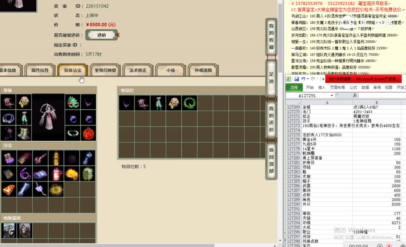This screenshot has width=406, height=247.
Task: Select the green feather mask equipment icon
Action: tap(72, 102)
